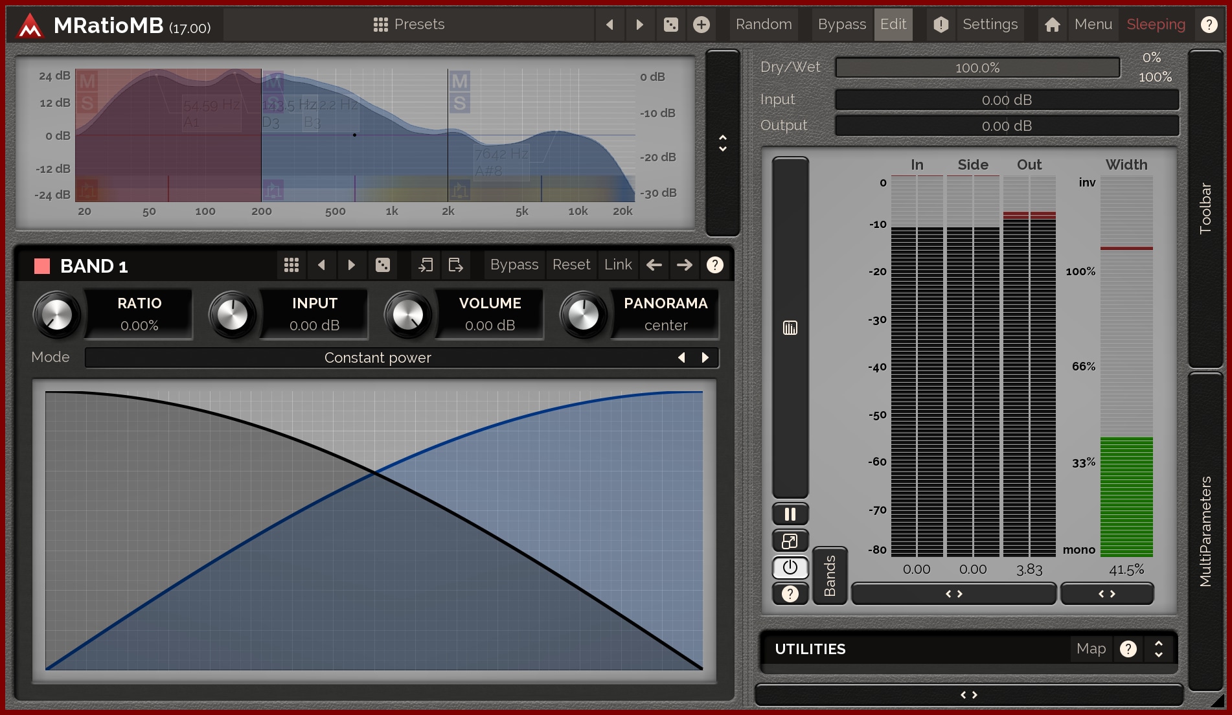
Task: Copy Band 1 settings icon
Action: tap(426, 265)
